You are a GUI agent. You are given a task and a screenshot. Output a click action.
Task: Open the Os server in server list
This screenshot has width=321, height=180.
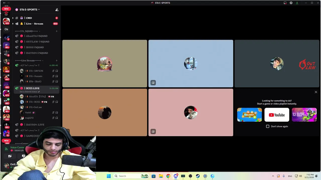(6, 29)
